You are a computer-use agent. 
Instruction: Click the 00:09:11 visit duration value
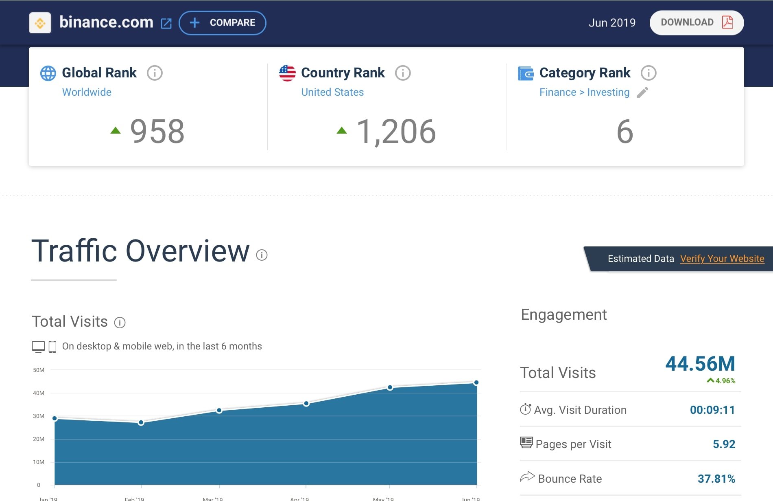click(712, 410)
